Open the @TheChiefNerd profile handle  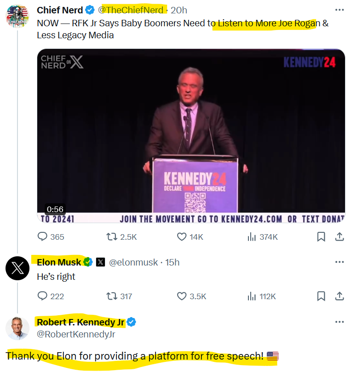(131, 10)
